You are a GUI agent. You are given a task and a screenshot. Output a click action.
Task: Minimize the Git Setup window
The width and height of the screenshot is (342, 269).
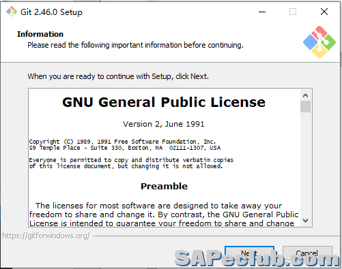click(262, 12)
